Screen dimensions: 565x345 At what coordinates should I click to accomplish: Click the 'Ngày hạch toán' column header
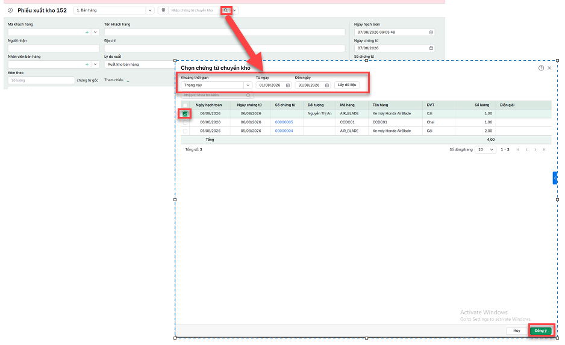tap(208, 105)
